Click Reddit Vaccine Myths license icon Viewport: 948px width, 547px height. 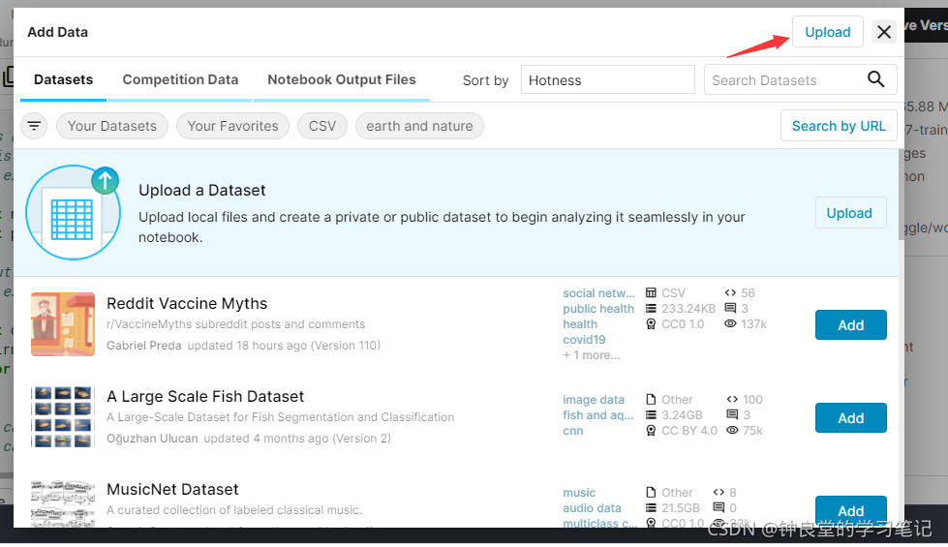pos(651,324)
